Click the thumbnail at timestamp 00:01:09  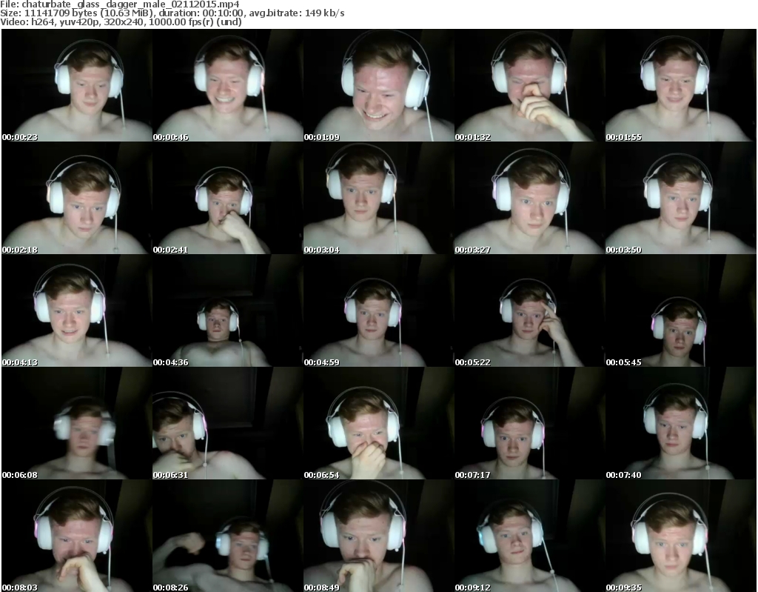pos(378,85)
